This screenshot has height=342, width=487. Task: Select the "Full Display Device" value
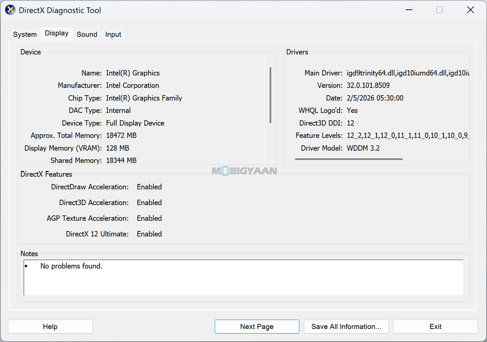(135, 123)
